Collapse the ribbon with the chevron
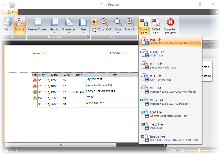Screen dimensions: 220x154 [x=217, y=12]
